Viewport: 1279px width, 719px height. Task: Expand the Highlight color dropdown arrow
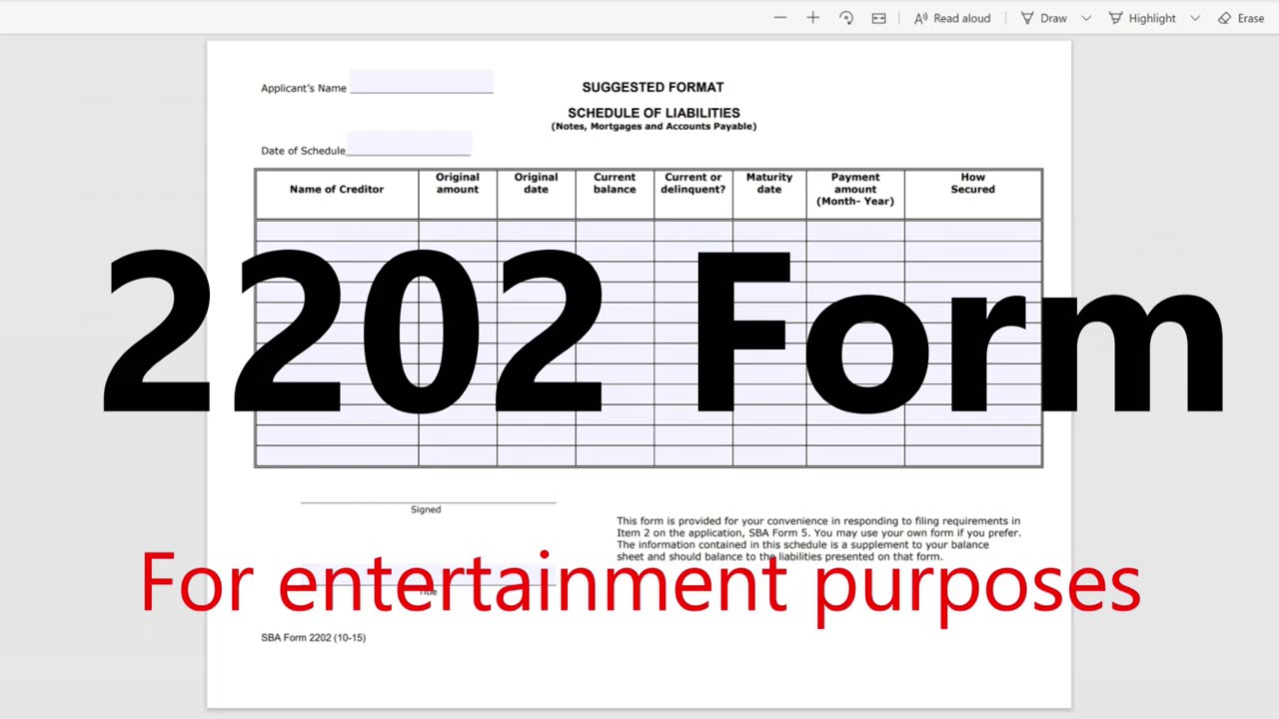[1195, 18]
